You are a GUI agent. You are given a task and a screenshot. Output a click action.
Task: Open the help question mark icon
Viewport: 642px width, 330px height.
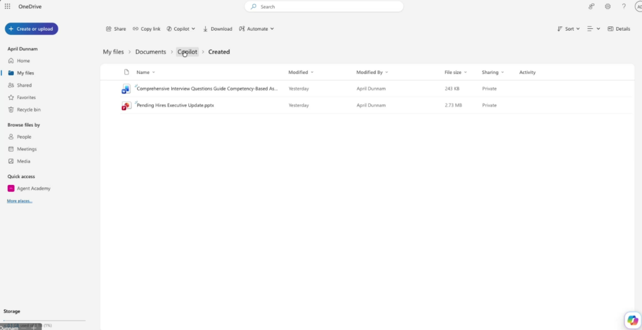pos(624,6)
